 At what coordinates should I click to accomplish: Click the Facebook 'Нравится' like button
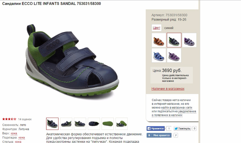[x=156, y=128]
